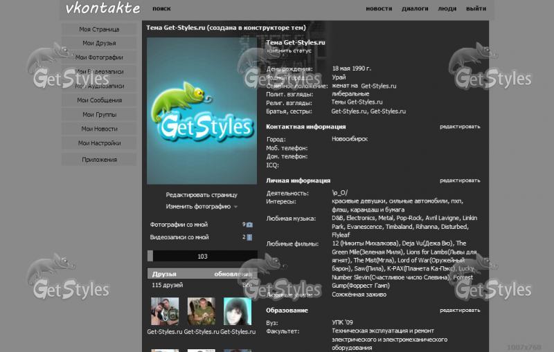The height and width of the screenshot is (352, 554).
Task: Open the second friend's thumbnail photo
Action: coord(202,311)
